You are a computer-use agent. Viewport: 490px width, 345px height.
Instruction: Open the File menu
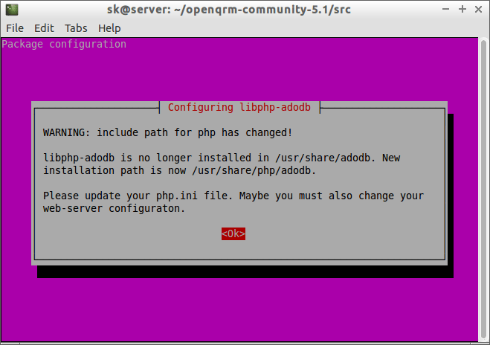tap(15, 28)
